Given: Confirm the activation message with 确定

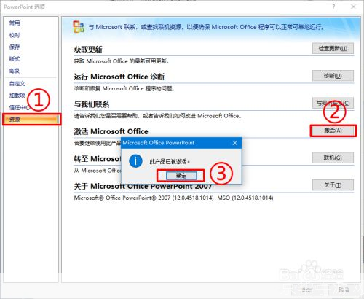Looking at the screenshot, I should [x=181, y=176].
